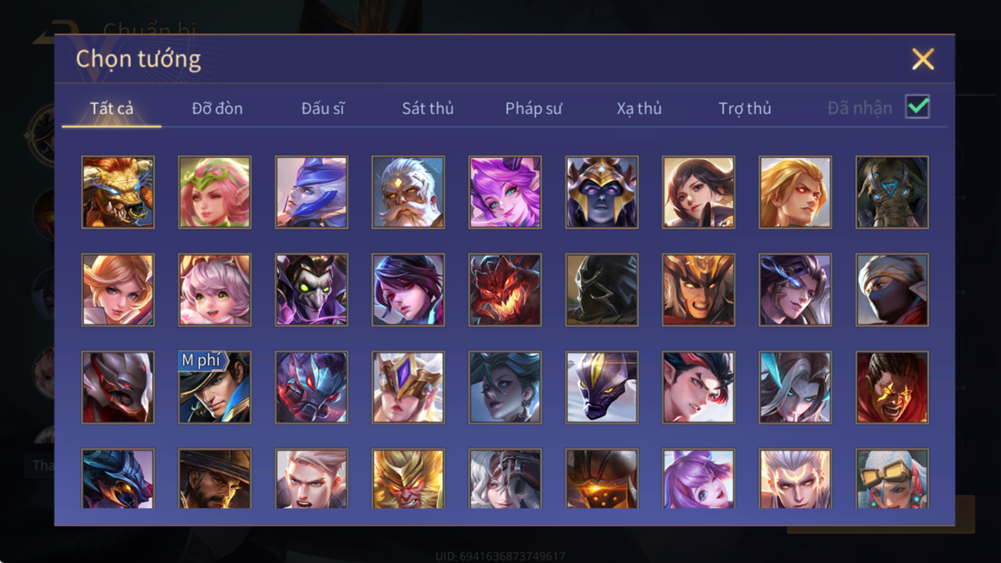Pick the white-bearded old man hero
The width and height of the screenshot is (1001, 563).
[408, 192]
